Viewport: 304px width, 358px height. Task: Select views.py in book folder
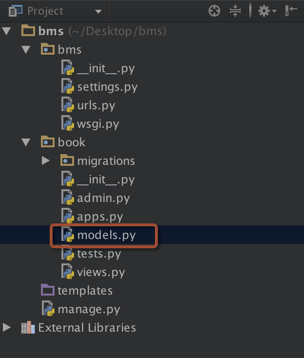[x=101, y=272]
